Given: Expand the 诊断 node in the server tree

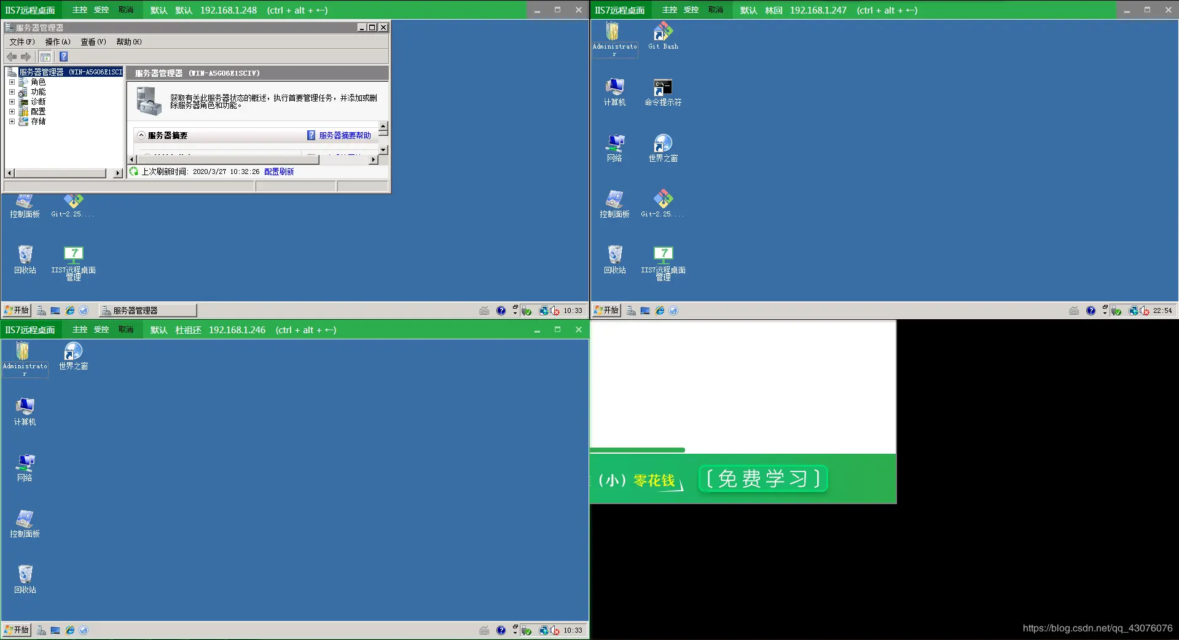Looking at the screenshot, I should [x=12, y=101].
